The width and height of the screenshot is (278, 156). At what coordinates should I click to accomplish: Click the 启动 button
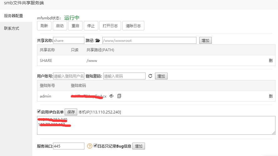[x=60, y=26]
